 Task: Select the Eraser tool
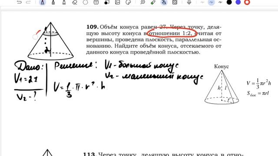pyautogui.click(x=75, y=2)
